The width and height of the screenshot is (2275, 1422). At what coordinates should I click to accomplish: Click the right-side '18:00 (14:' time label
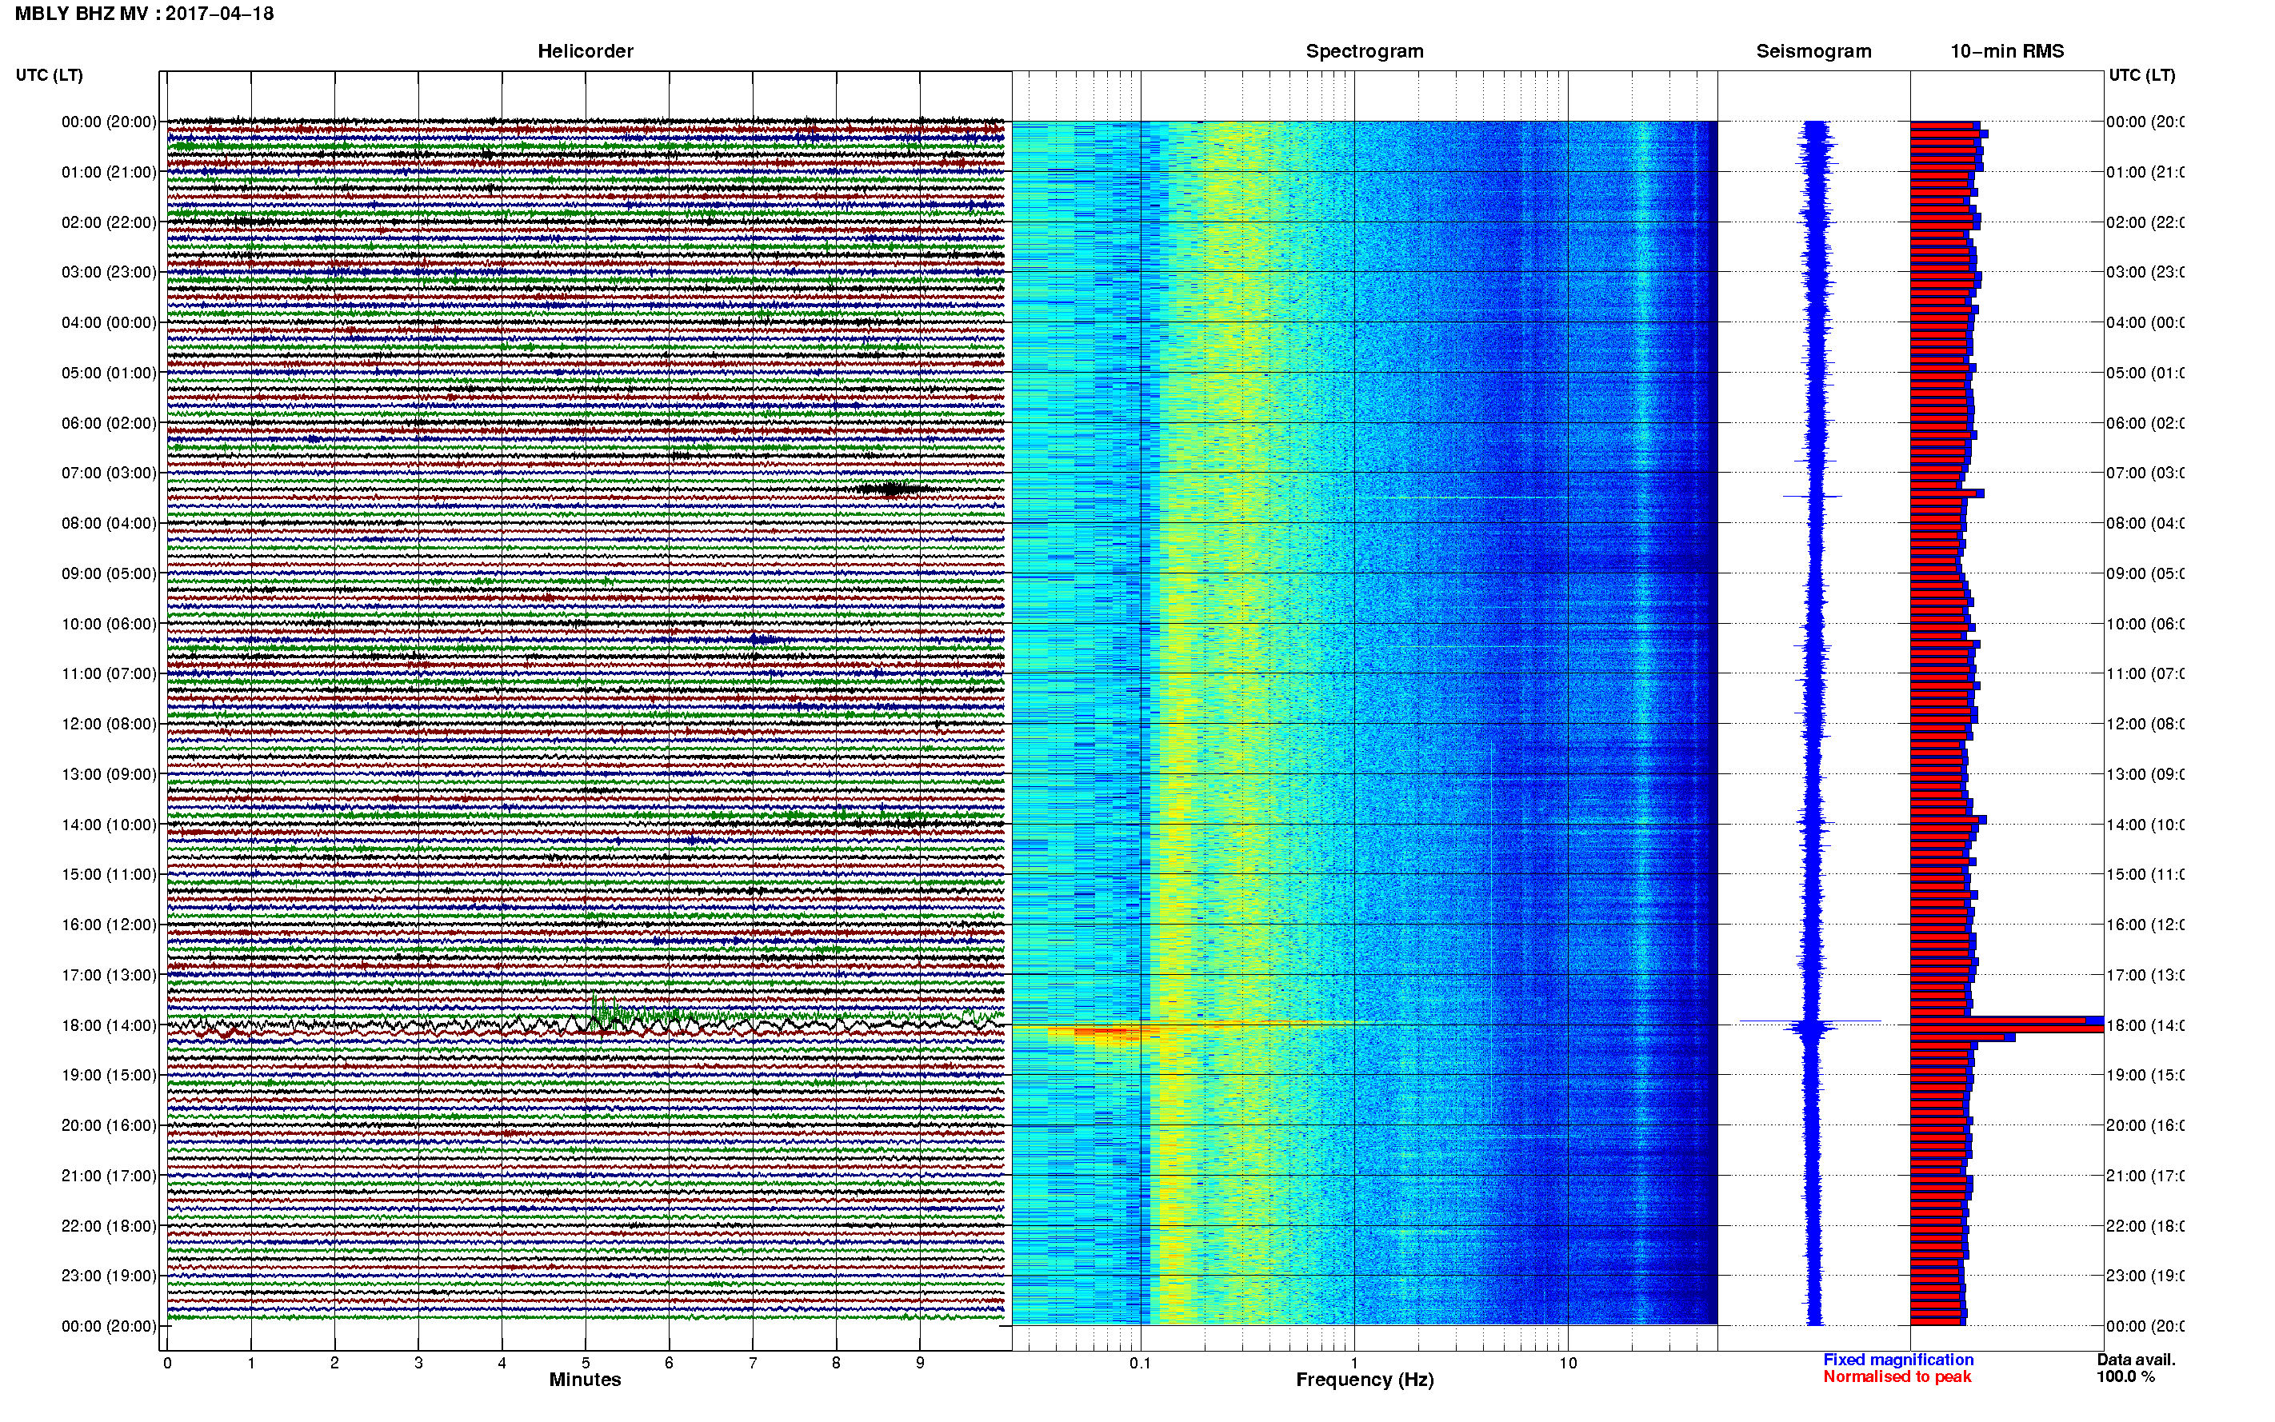(x=2145, y=1025)
